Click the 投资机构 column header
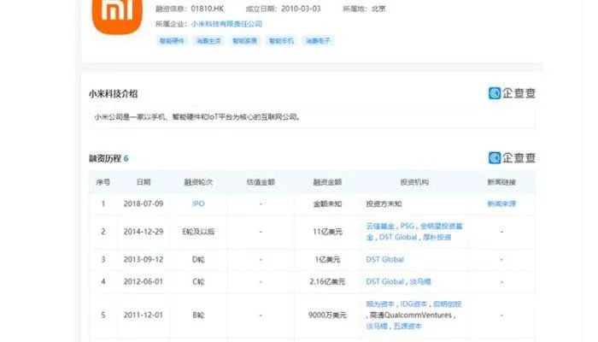 click(414, 182)
